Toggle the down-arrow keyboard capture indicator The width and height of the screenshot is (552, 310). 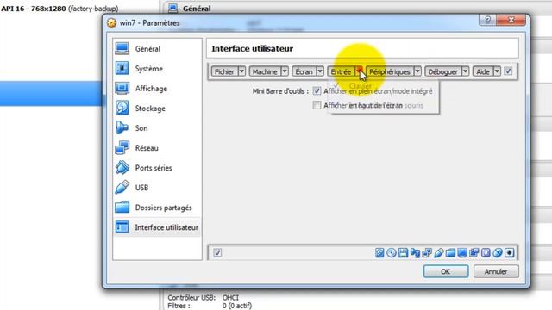click(x=510, y=252)
